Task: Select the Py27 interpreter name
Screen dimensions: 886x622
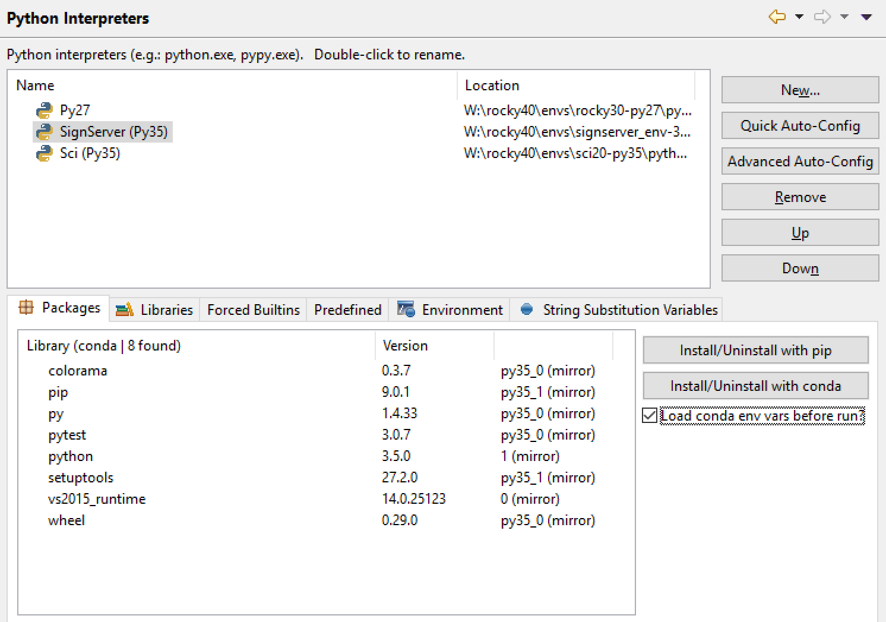Action: (75, 110)
